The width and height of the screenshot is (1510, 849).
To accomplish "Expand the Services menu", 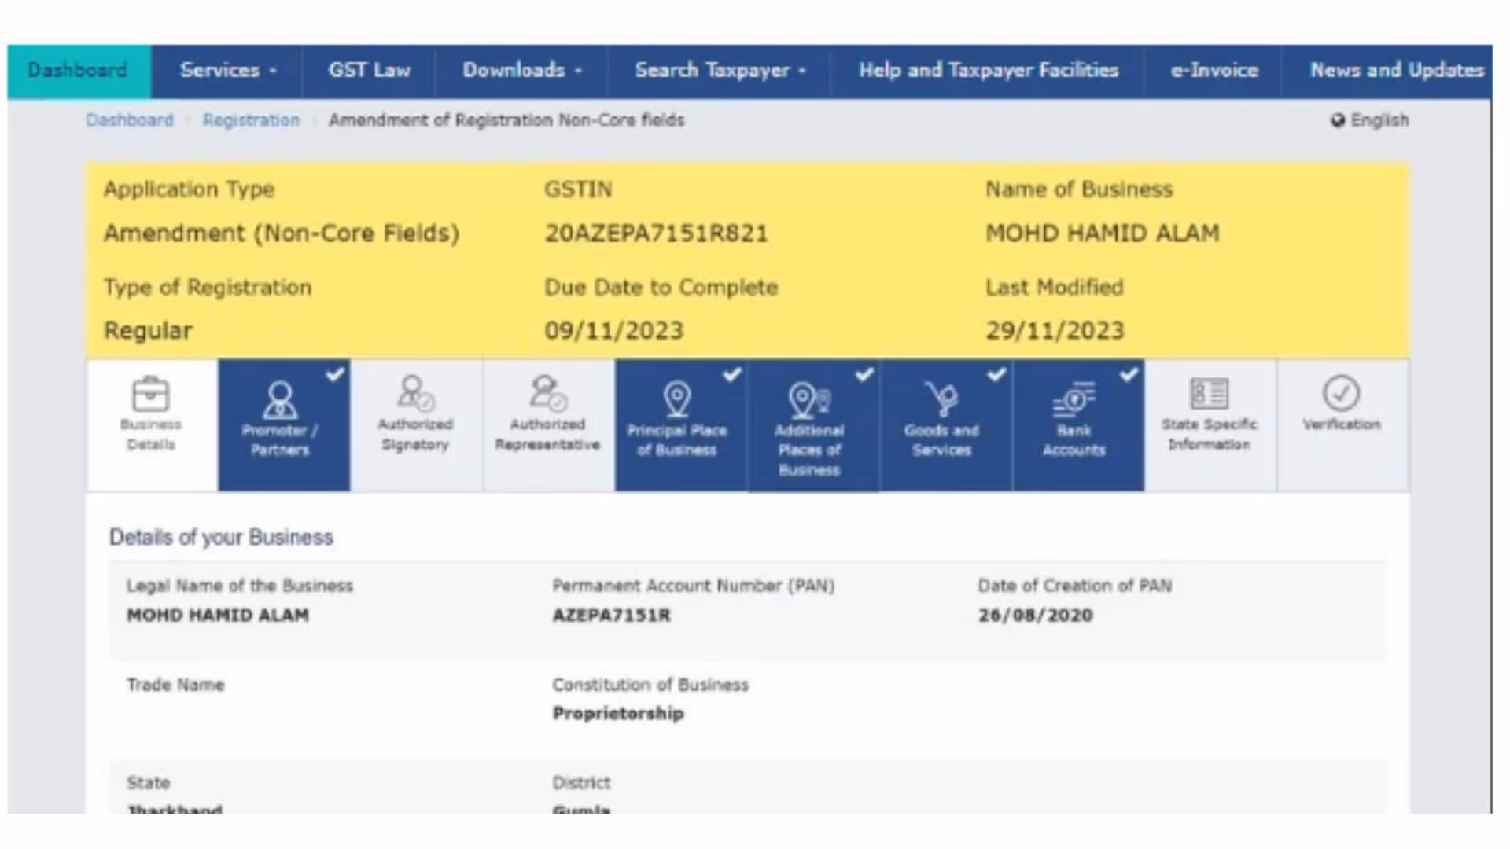I will click(x=226, y=71).
